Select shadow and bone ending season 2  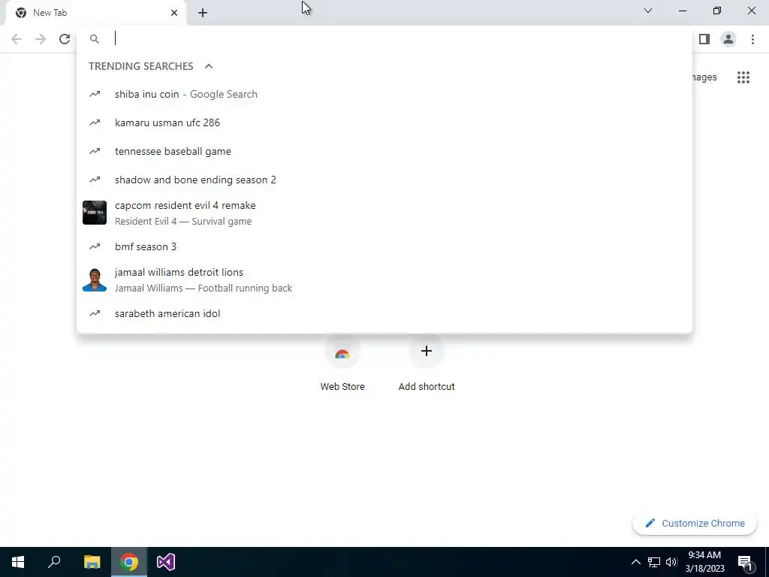tap(384, 180)
